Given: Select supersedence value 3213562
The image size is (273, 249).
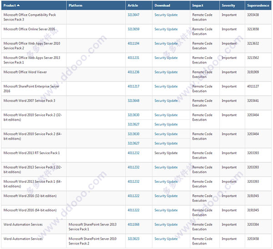Looking at the screenshot, I should click(253, 58).
